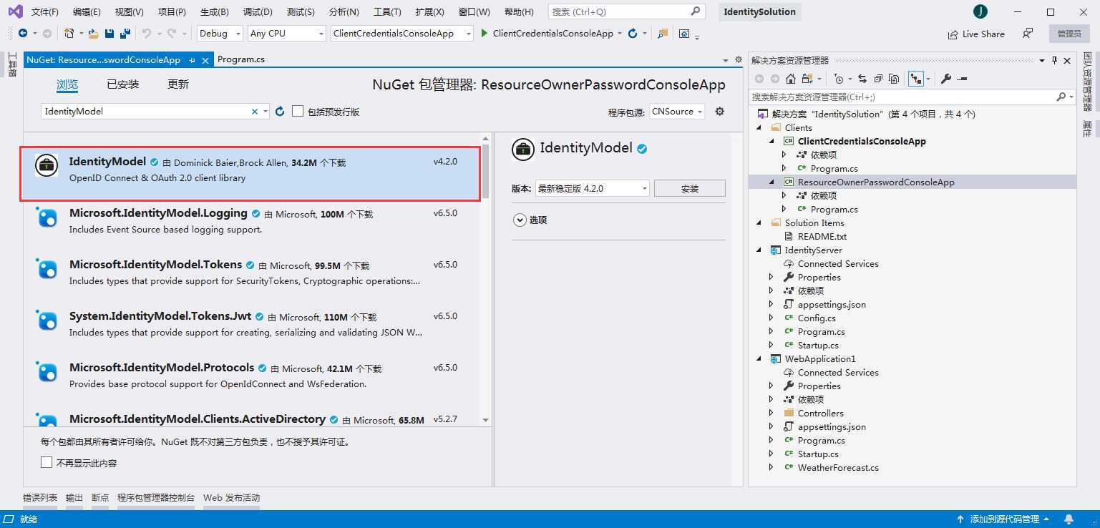1100x528 pixels.
Task: Select README.txt in Solution Items
Action: (822, 236)
